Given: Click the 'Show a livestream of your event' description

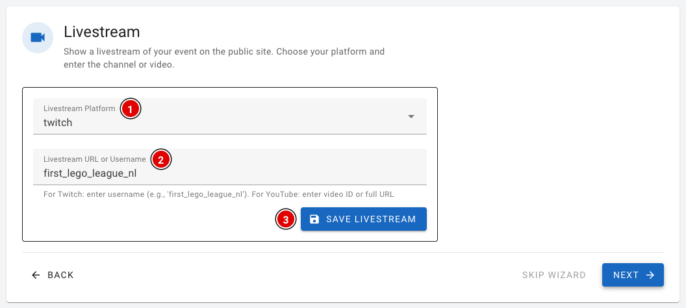Looking at the screenshot, I should click(x=224, y=58).
